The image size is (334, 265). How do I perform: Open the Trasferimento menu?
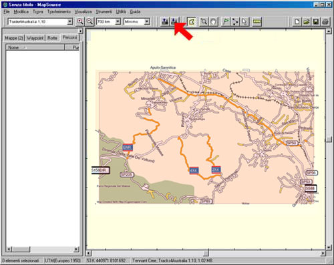pos(59,11)
